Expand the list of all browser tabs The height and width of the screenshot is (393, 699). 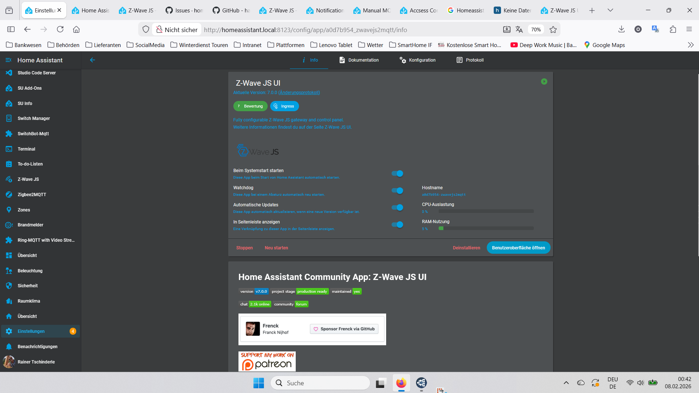pos(610,10)
